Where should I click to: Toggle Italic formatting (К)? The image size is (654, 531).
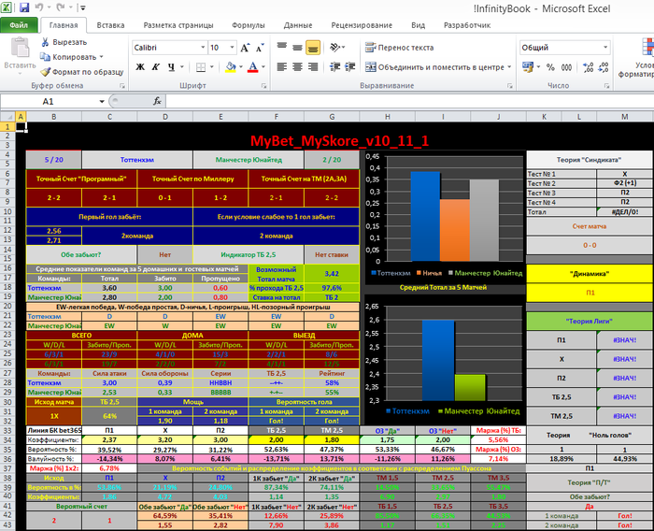pyautogui.click(x=156, y=66)
